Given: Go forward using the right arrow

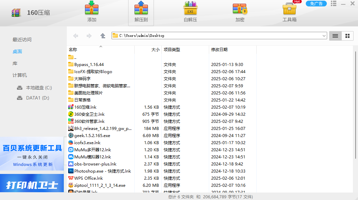Looking at the screenshot, I should [x=89, y=36].
